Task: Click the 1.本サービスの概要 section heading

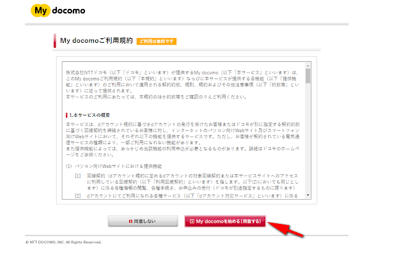Action: (89, 115)
